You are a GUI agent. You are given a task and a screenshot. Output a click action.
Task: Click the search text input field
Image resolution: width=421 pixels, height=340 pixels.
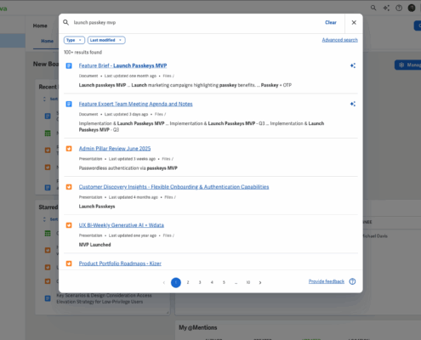196,22
